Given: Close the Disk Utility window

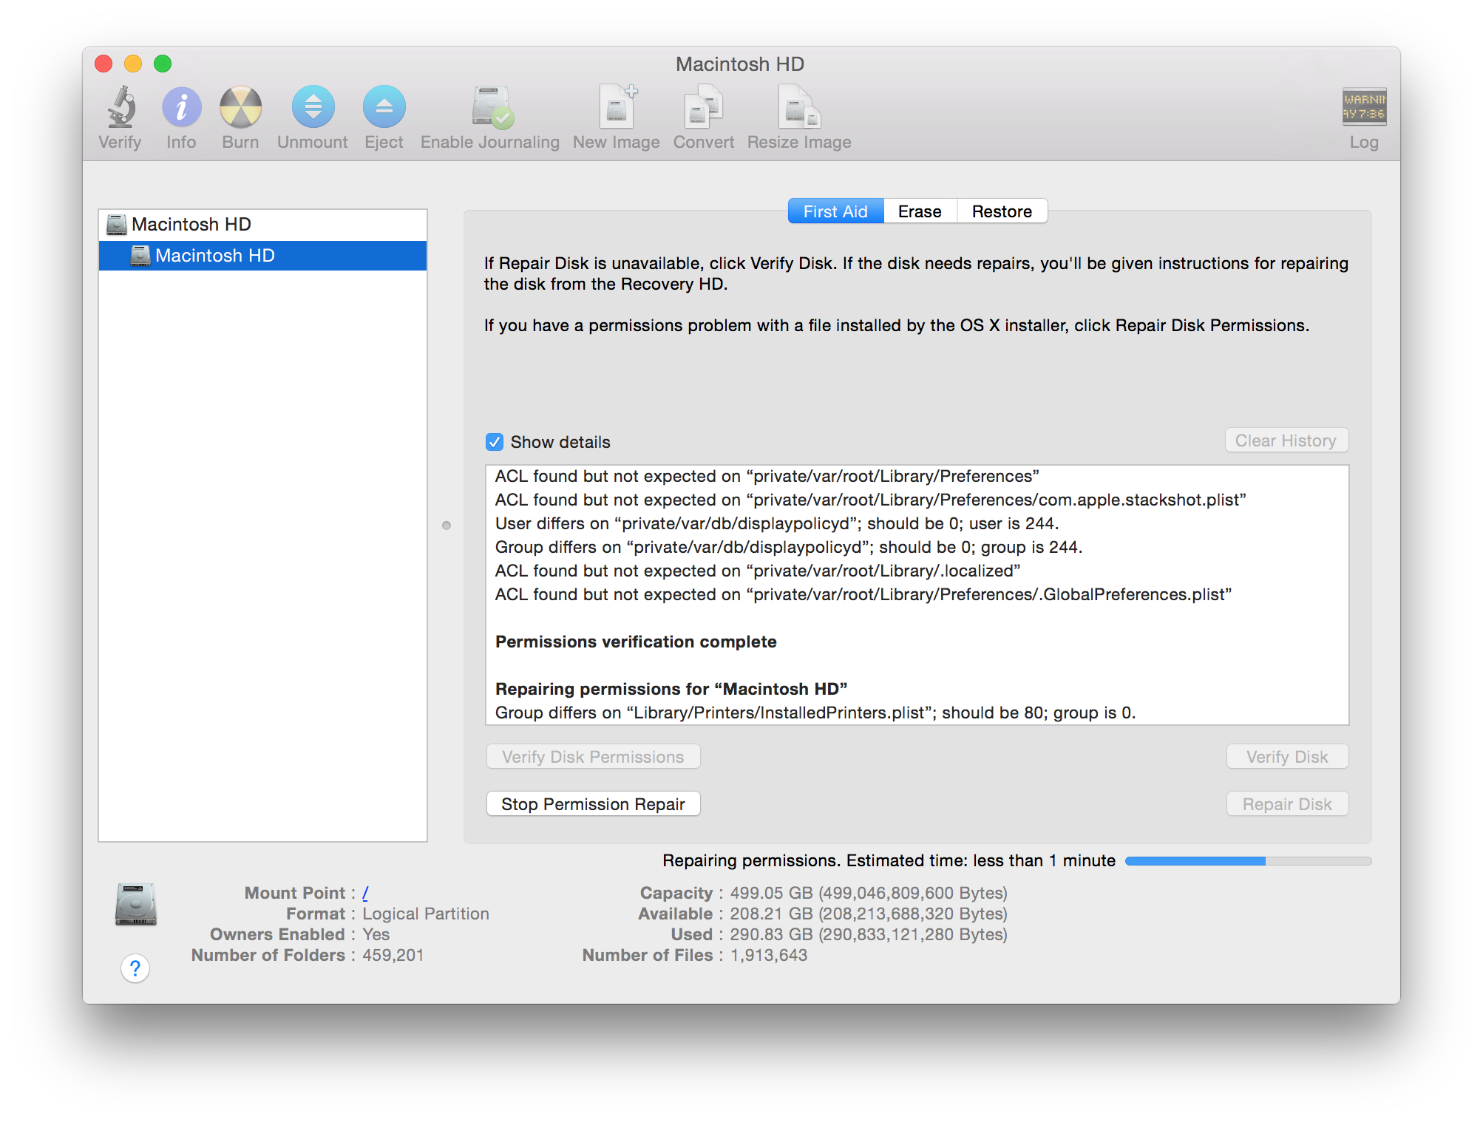Looking at the screenshot, I should pos(104,64).
